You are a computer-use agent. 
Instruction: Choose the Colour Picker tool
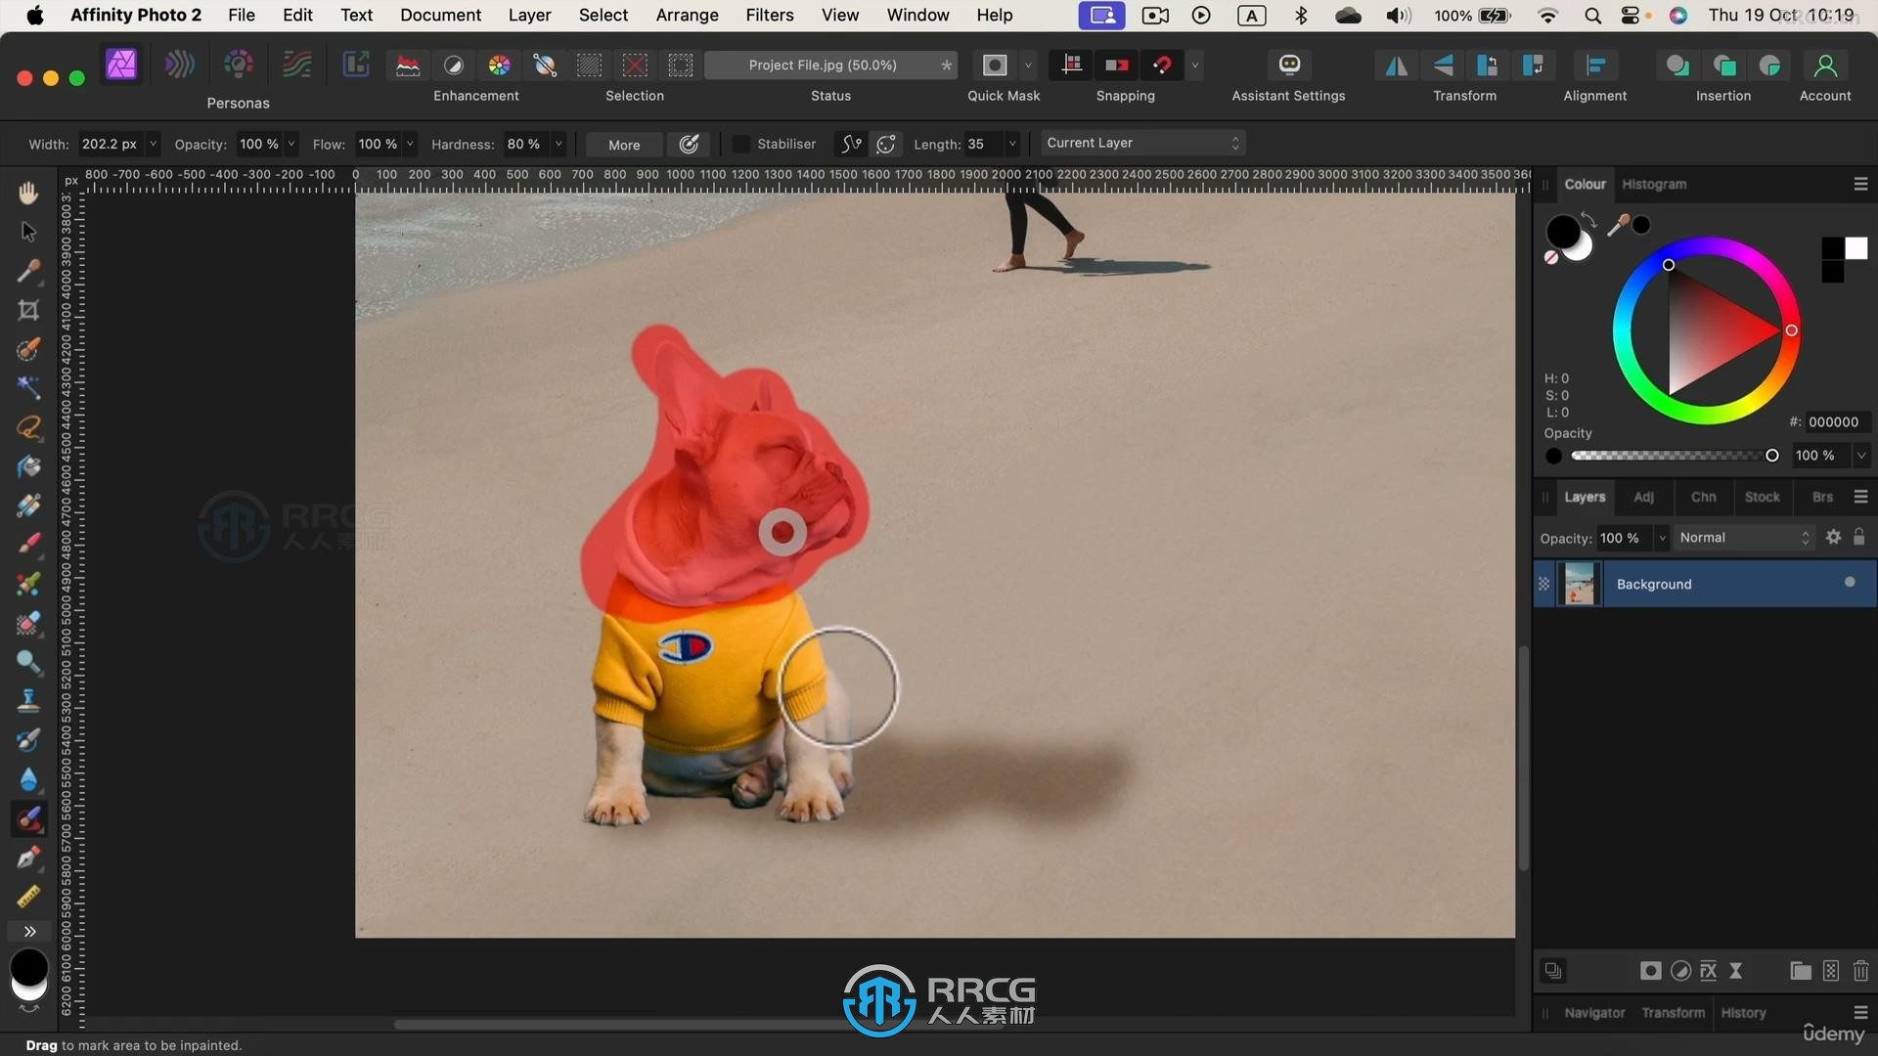tap(28, 271)
